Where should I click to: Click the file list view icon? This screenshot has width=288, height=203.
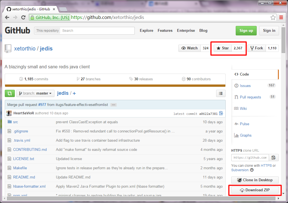click(x=221, y=93)
